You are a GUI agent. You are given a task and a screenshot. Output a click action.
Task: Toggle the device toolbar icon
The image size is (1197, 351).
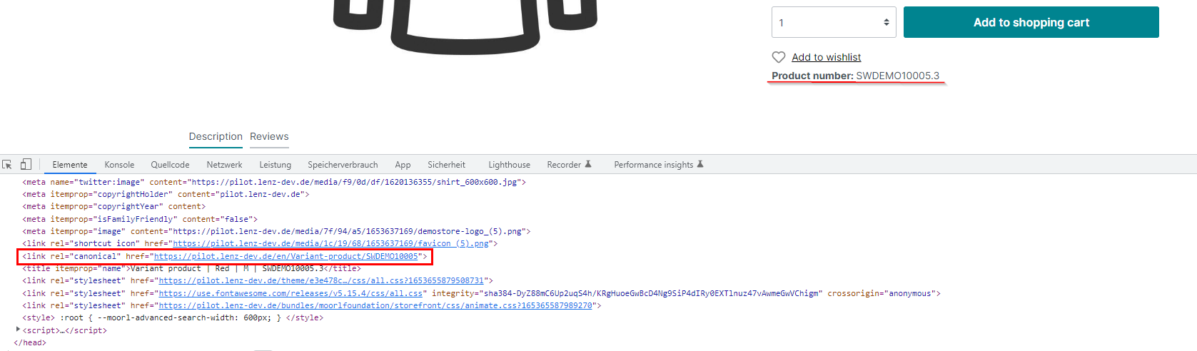tap(26, 165)
